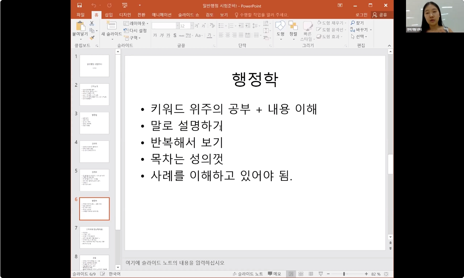This screenshot has width=464, height=278.
Task: Click the Decrease Font Size icon
Action: [204, 26]
